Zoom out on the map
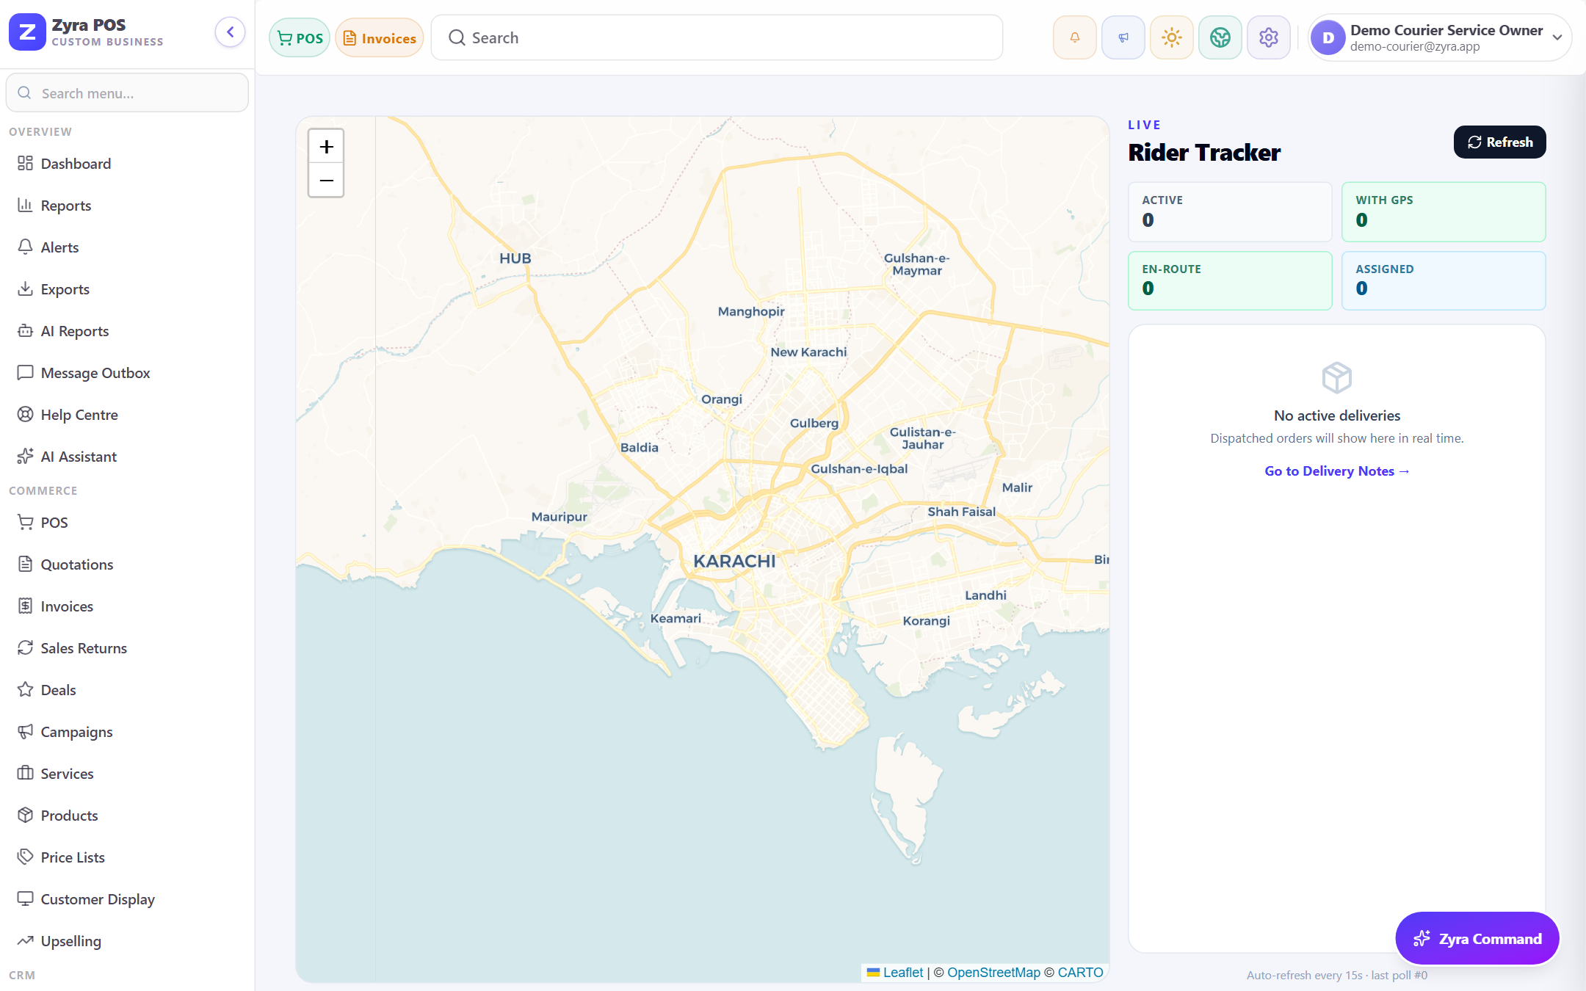The width and height of the screenshot is (1586, 991). point(326,181)
